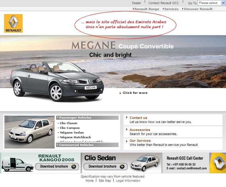The image size is (226, 187).
Task: Open the Go To 'Please select' dropdown
Action: coord(211,3)
